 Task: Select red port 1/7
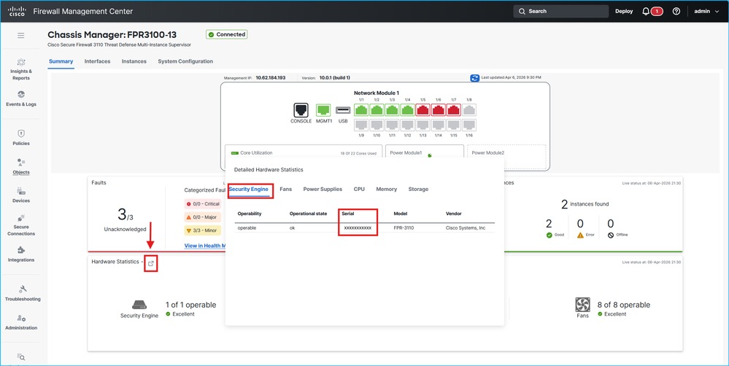click(x=453, y=110)
